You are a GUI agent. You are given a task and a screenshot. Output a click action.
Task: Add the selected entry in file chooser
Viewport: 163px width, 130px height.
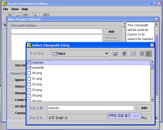point(144,108)
